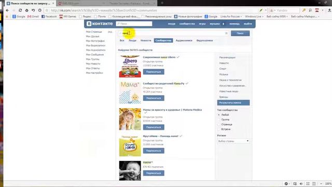
Task: Subscribe to Мамы за красоту и здоровье
Action: pos(154,127)
